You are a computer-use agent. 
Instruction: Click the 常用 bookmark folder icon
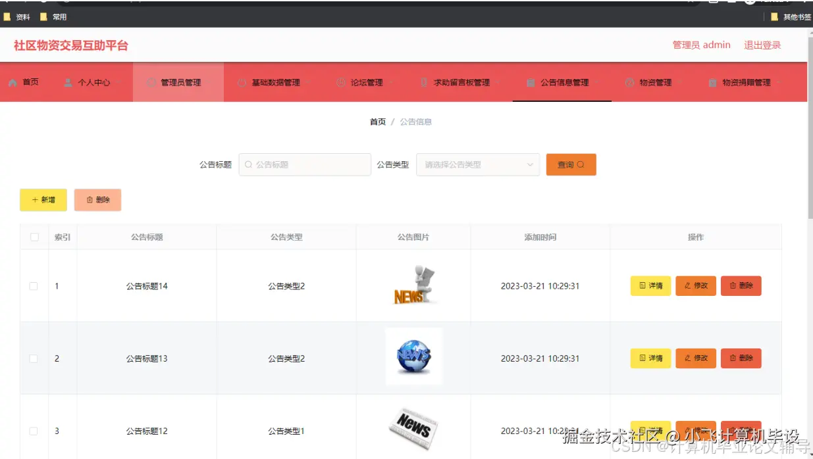coord(44,17)
